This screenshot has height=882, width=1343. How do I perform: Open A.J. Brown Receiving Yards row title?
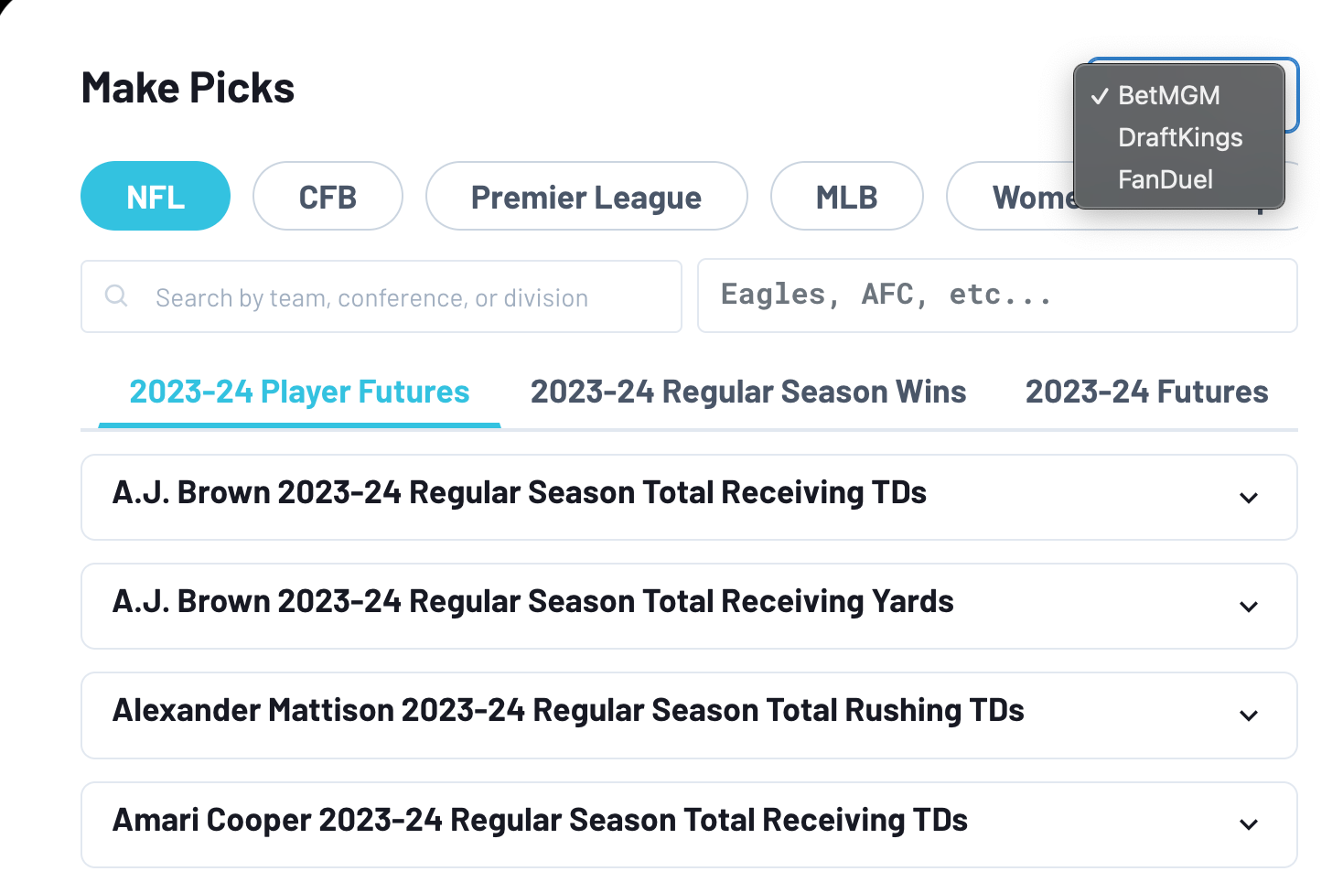point(533,602)
